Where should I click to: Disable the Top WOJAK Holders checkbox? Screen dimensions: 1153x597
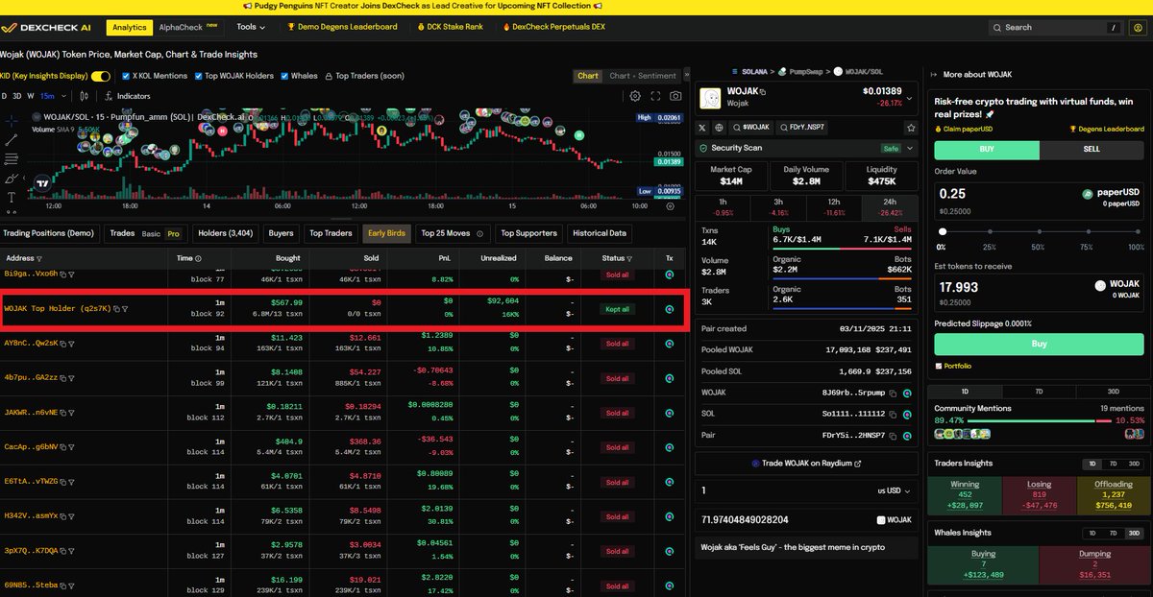coord(199,76)
